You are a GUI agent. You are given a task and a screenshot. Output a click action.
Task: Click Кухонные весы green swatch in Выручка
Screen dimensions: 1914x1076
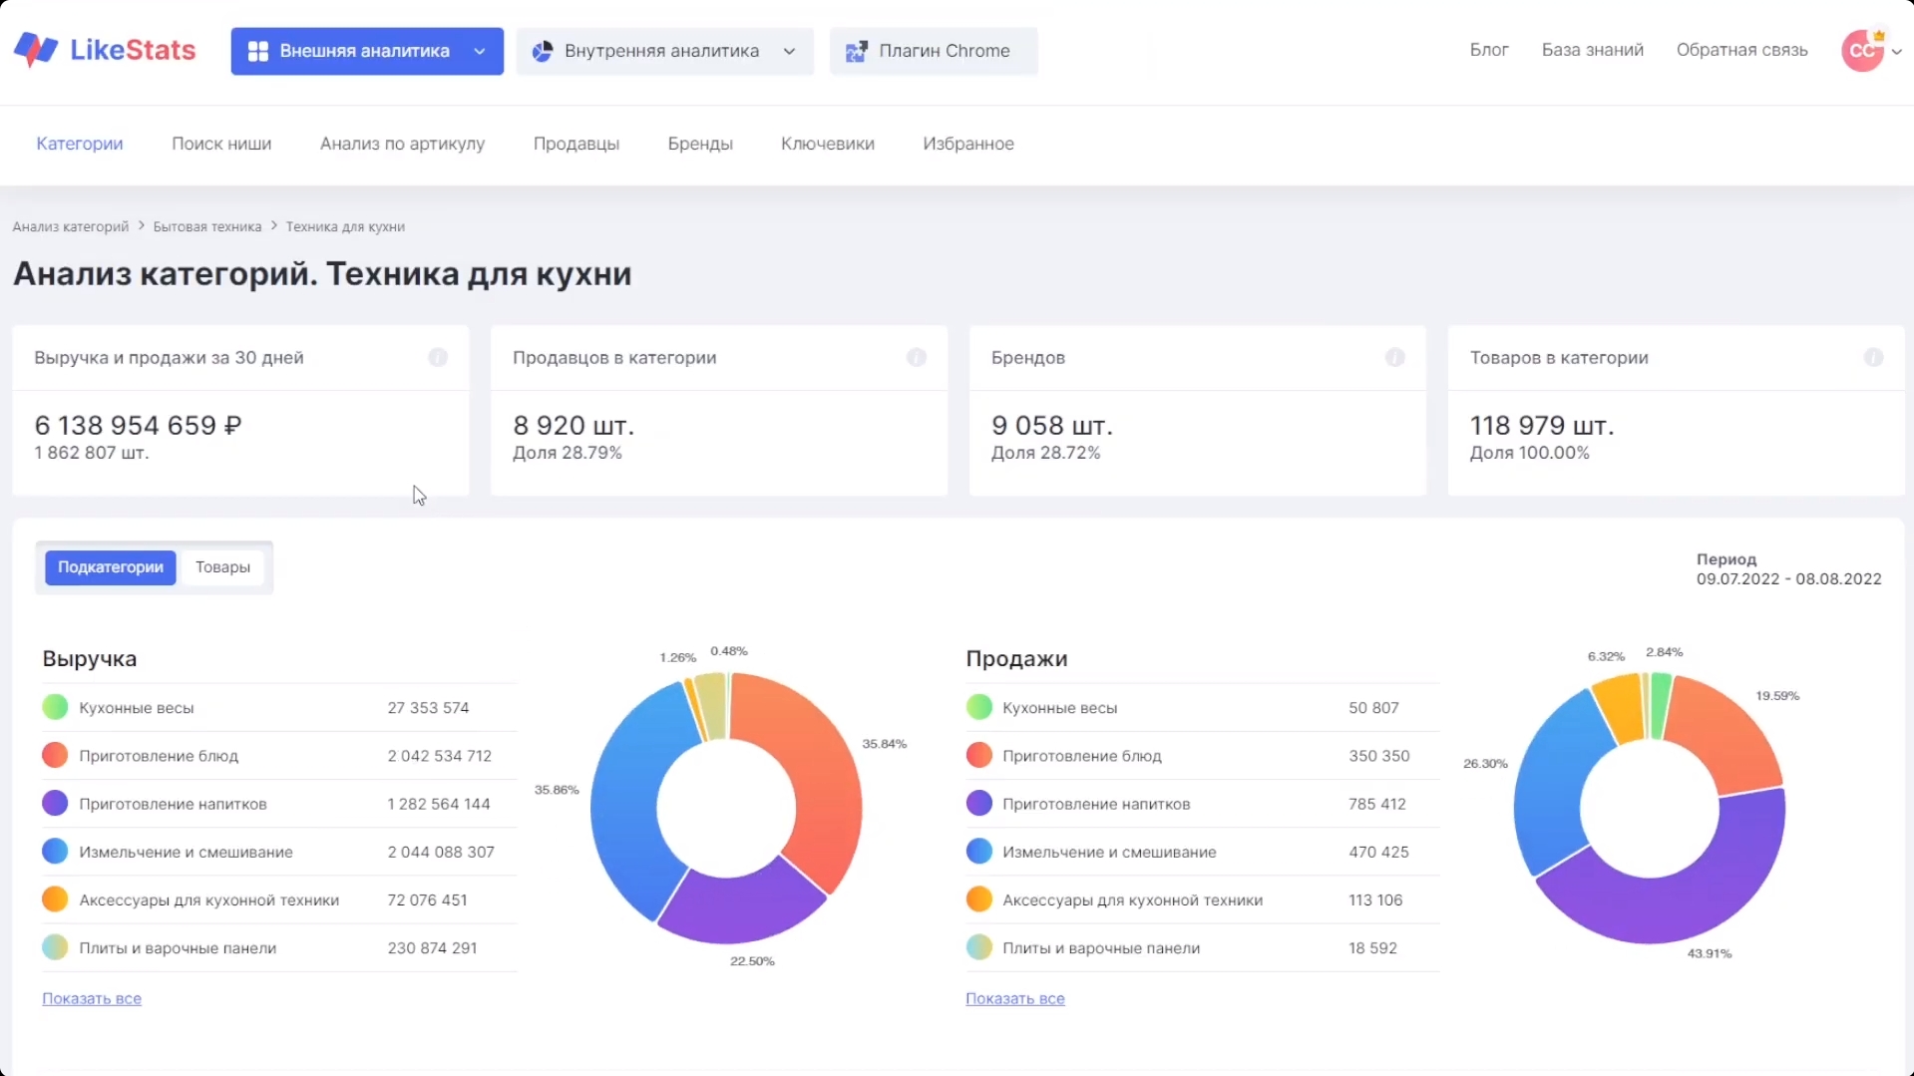pyautogui.click(x=55, y=707)
